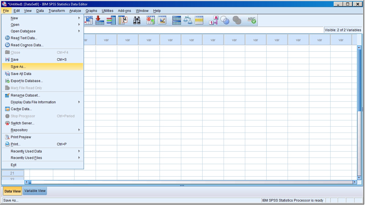Open the Analyze menu
The height and width of the screenshot is (205, 365).
(x=75, y=11)
